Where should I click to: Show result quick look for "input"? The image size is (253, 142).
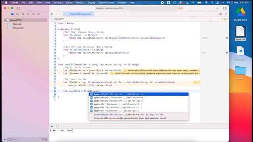227,38
